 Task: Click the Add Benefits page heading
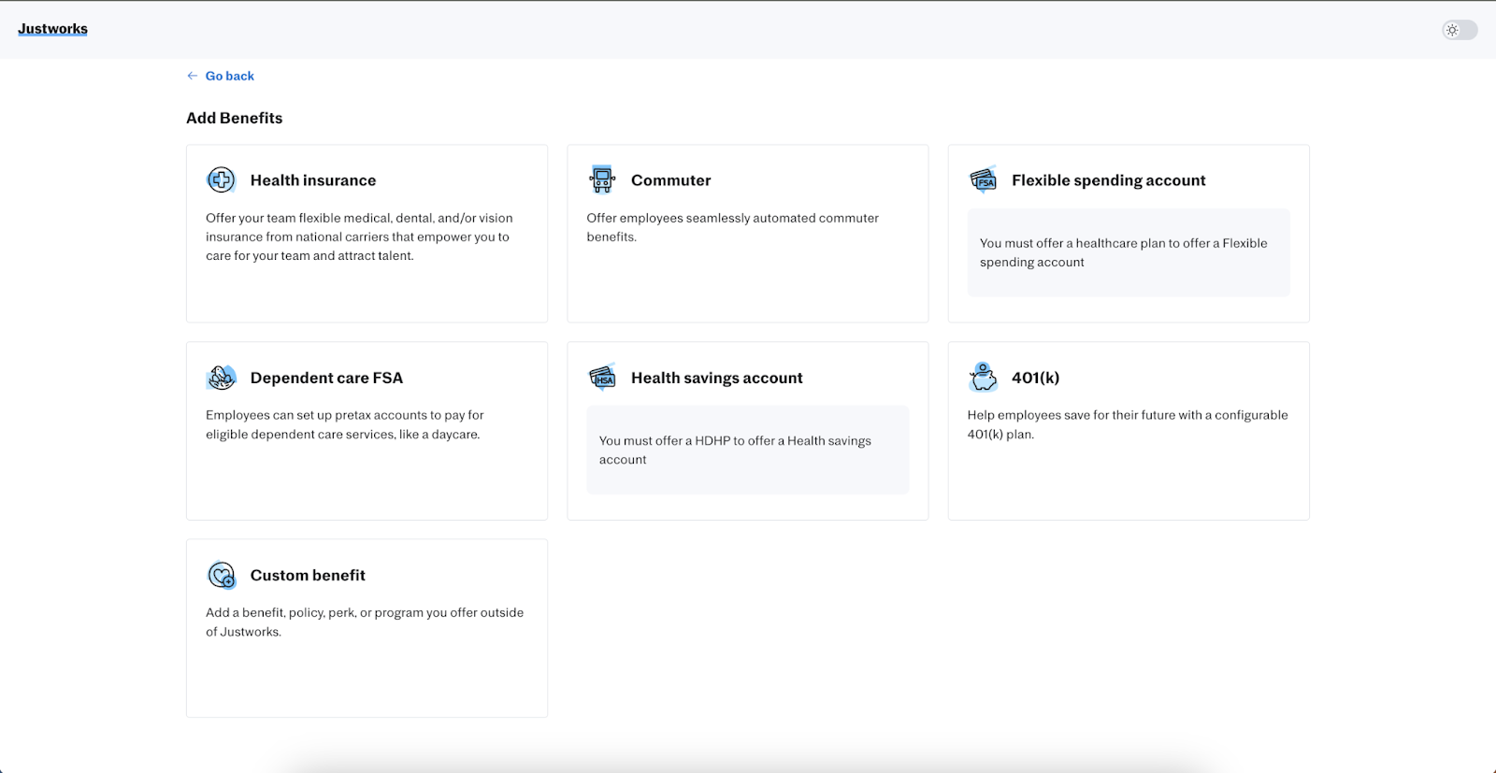pos(234,118)
